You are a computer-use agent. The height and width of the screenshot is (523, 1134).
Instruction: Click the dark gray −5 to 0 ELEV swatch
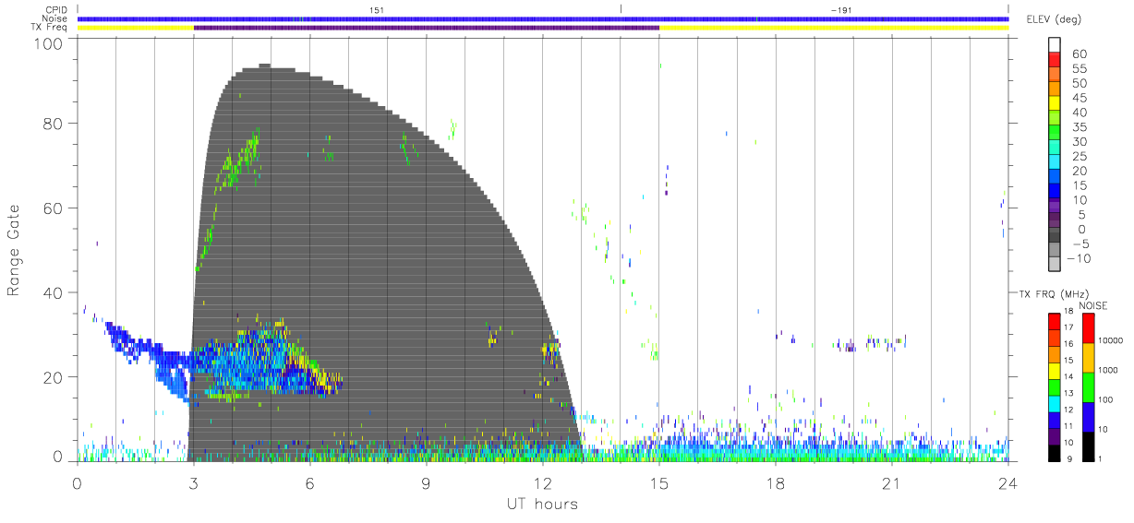tap(1055, 235)
